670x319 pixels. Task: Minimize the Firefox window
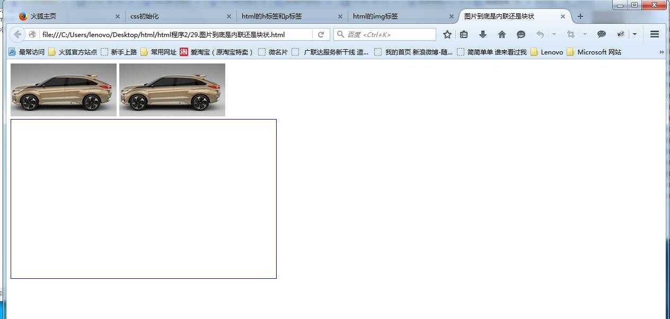coord(620,5)
